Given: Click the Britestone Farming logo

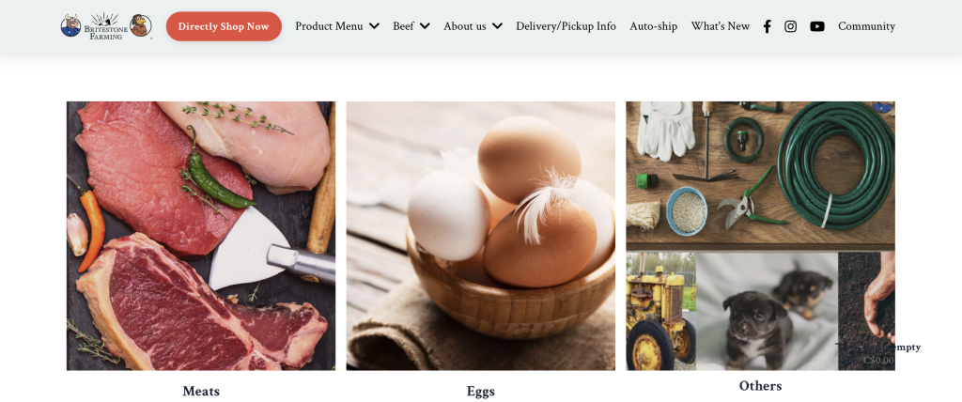Looking at the screenshot, I should pyautogui.click(x=106, y=25).
